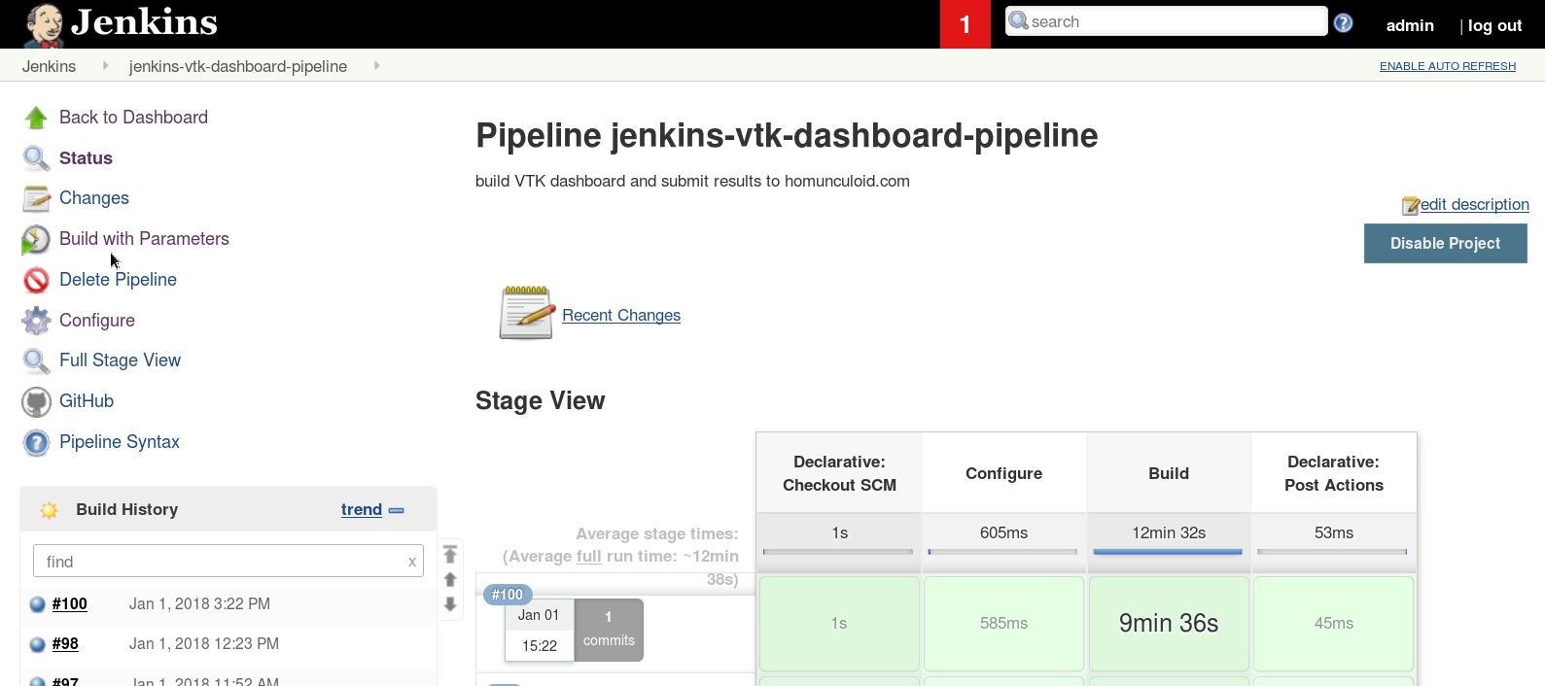The height and width of the screenshot is (686, 1545).
Task: Click the GitHub octocat icon
Action: (x=36, y=401)
